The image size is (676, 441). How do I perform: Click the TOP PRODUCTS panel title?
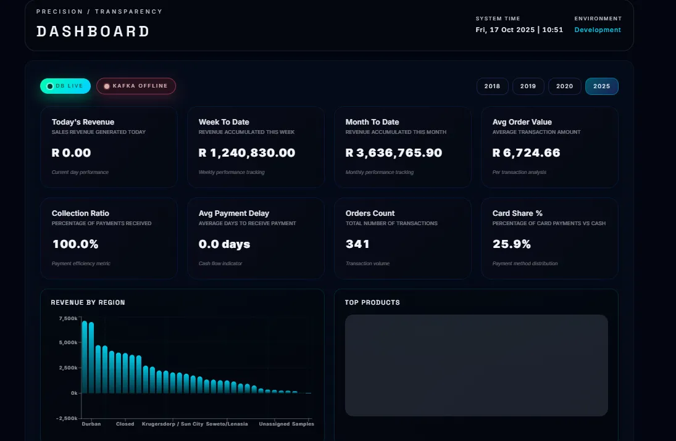click(372, 302)
